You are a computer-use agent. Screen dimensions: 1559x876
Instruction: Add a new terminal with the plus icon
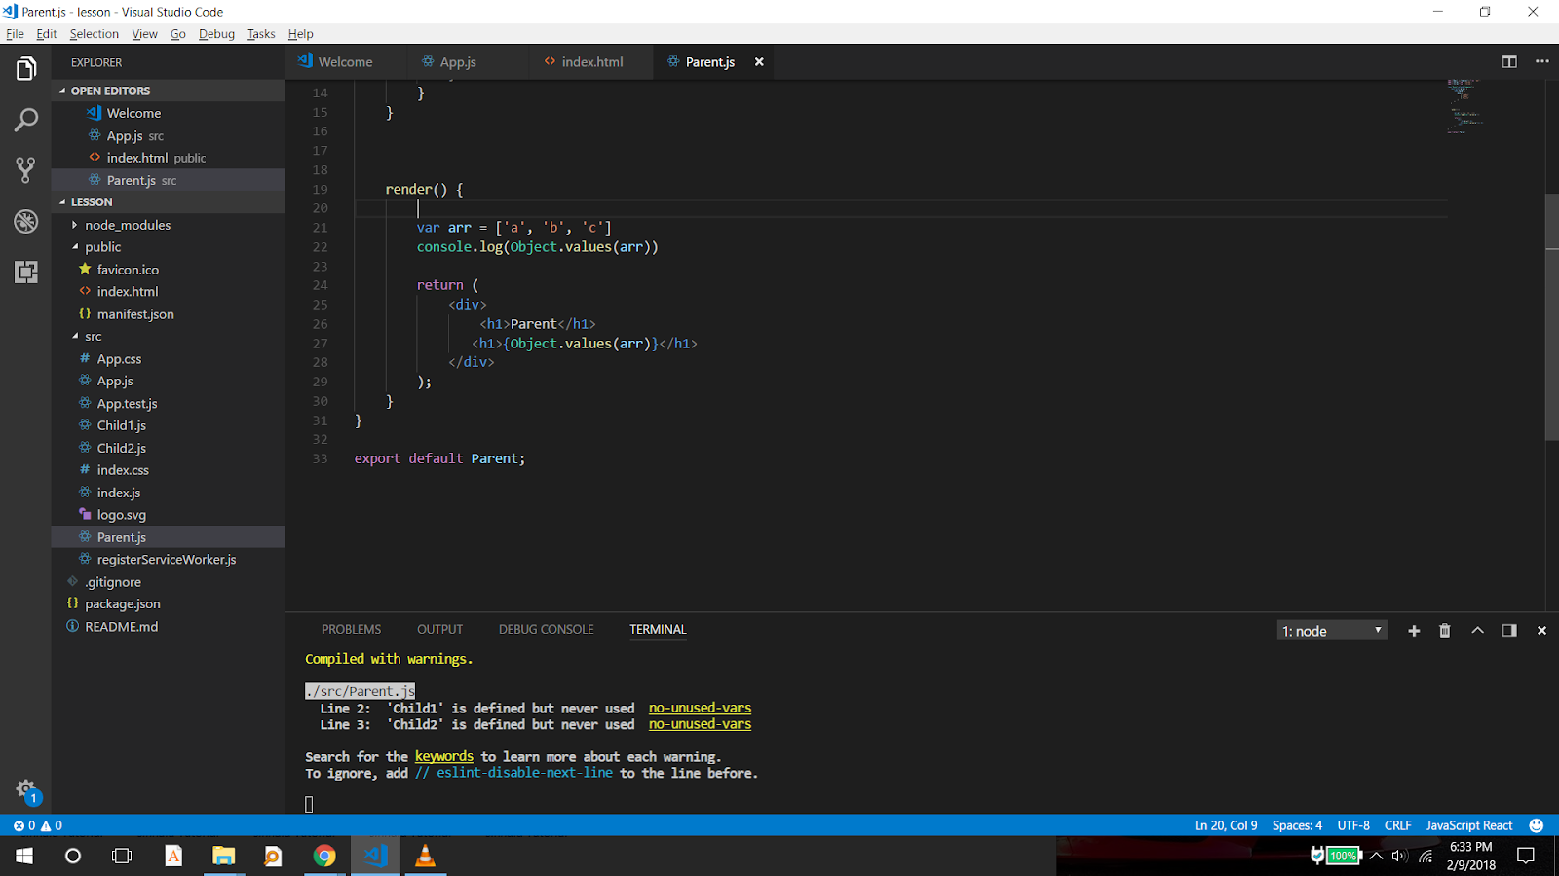click(1414, 630)
